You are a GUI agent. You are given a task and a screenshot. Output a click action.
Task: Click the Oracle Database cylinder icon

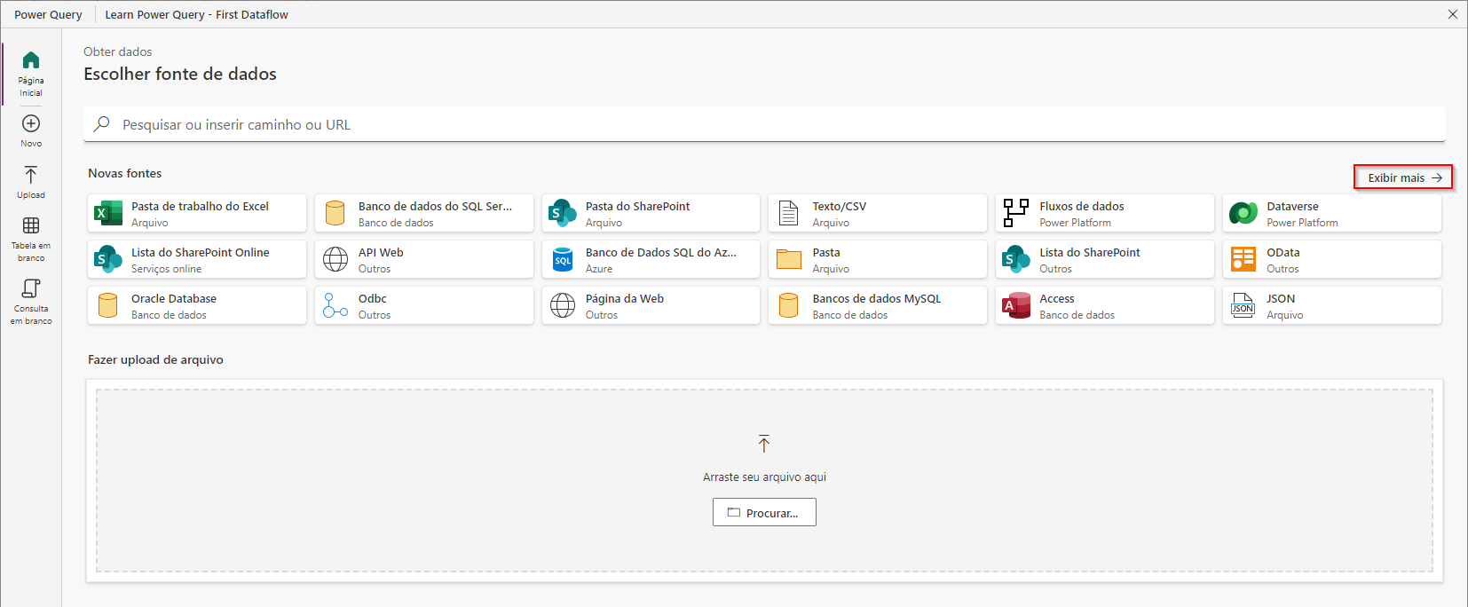point(108,305)
